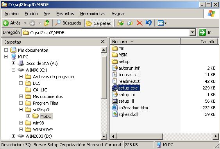
Task: Collapse the Mi PC tree node
Action: click(x=6, y=56)
